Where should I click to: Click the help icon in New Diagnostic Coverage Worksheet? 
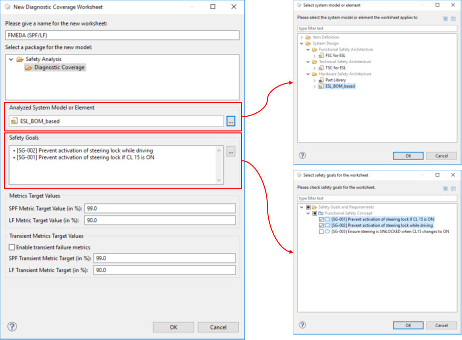[x=12, y=327]
